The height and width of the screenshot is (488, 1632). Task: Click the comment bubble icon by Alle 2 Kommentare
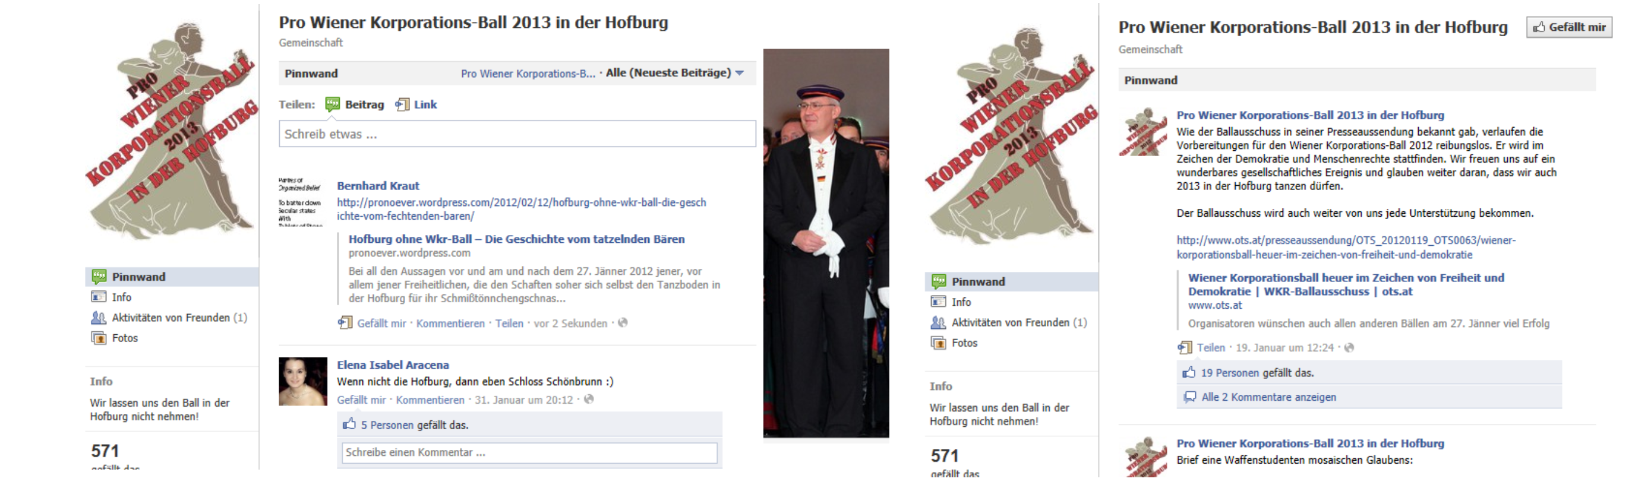tap(1190, 397)
